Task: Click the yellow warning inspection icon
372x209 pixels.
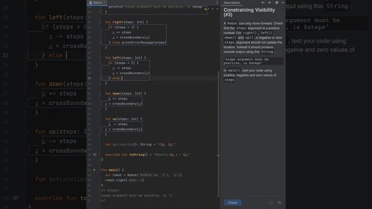Action: coord(206,9)
